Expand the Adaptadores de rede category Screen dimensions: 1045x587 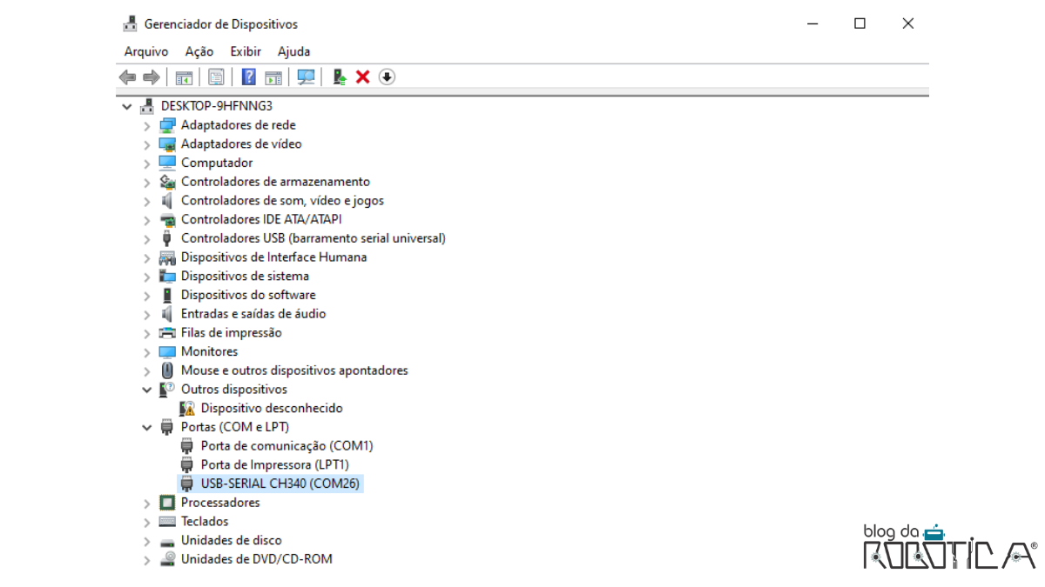tap(146, 124)
